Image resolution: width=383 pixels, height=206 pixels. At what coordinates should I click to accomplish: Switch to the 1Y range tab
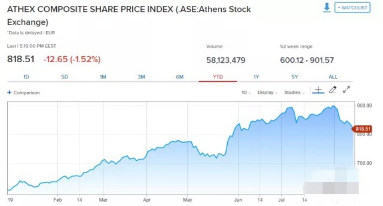coord(256,77)
